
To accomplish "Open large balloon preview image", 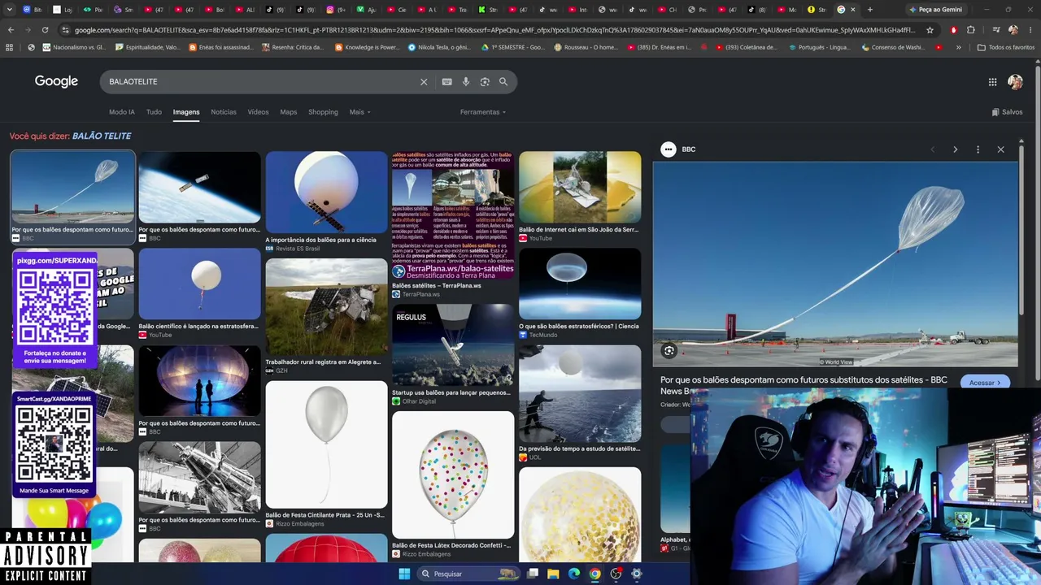I will pos(835,264).
